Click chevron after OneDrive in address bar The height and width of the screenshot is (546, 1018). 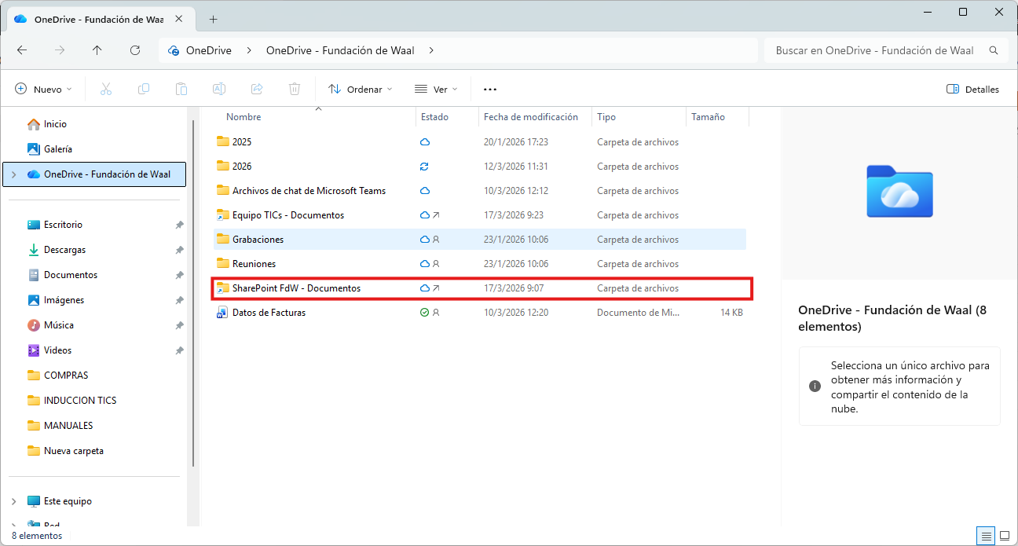coord(249,50)
